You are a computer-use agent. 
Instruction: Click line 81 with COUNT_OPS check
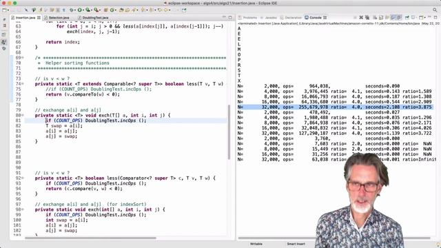(125, 121)
